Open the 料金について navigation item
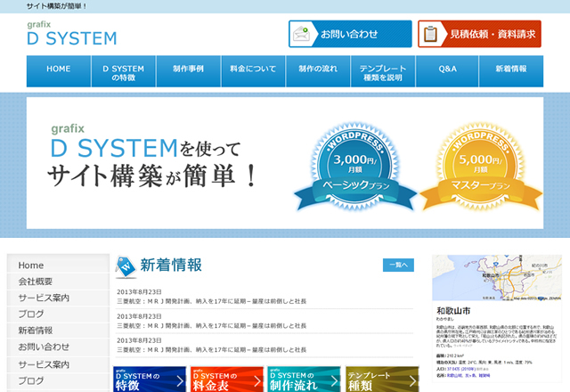The width and height of the screenshot is (570, 392). click(253, 71)
